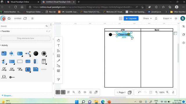Toggle the second panel layout button
The width and height of the screenshot is (186, 104).
click(x=63, y=92)
